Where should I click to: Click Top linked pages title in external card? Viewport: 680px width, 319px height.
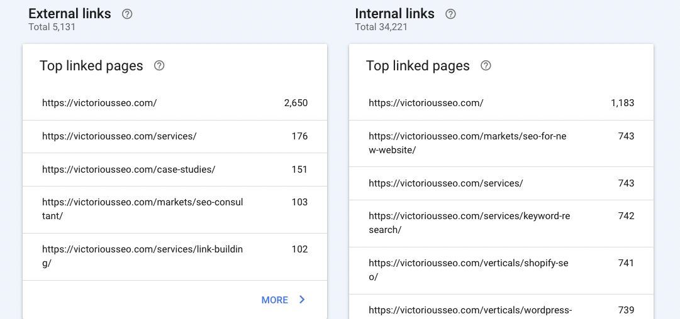click(x=91, y=65)
